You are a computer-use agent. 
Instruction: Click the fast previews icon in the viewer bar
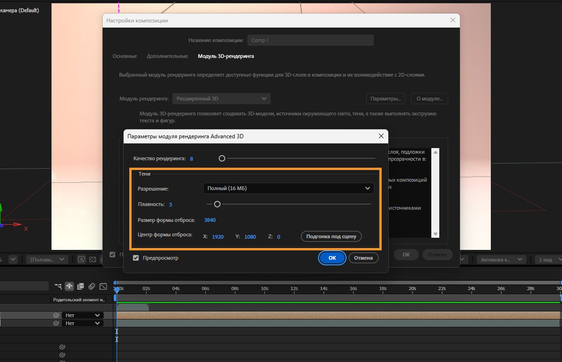pos(81,259)
